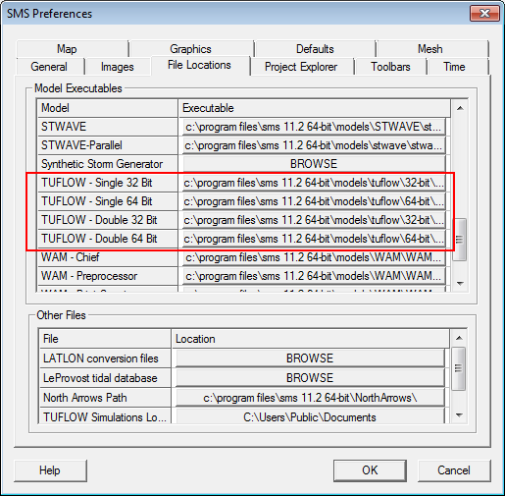Click Other Files scroll down arrow
This screenshot has height=496, width=505.
coord(459,415)
